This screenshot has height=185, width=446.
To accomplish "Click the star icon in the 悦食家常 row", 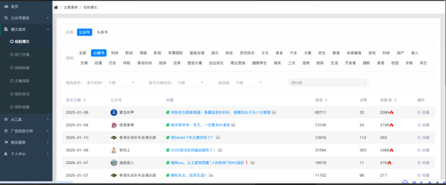I will coord(419,125).
